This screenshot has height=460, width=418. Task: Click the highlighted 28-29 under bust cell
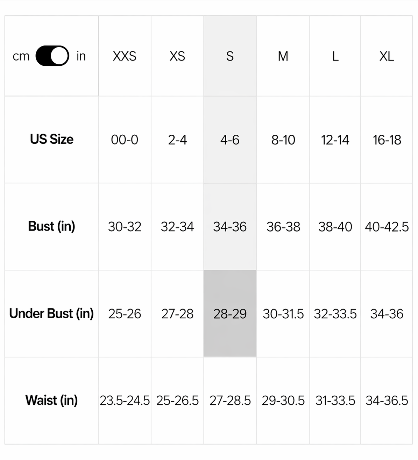click(x=230, y=314)
